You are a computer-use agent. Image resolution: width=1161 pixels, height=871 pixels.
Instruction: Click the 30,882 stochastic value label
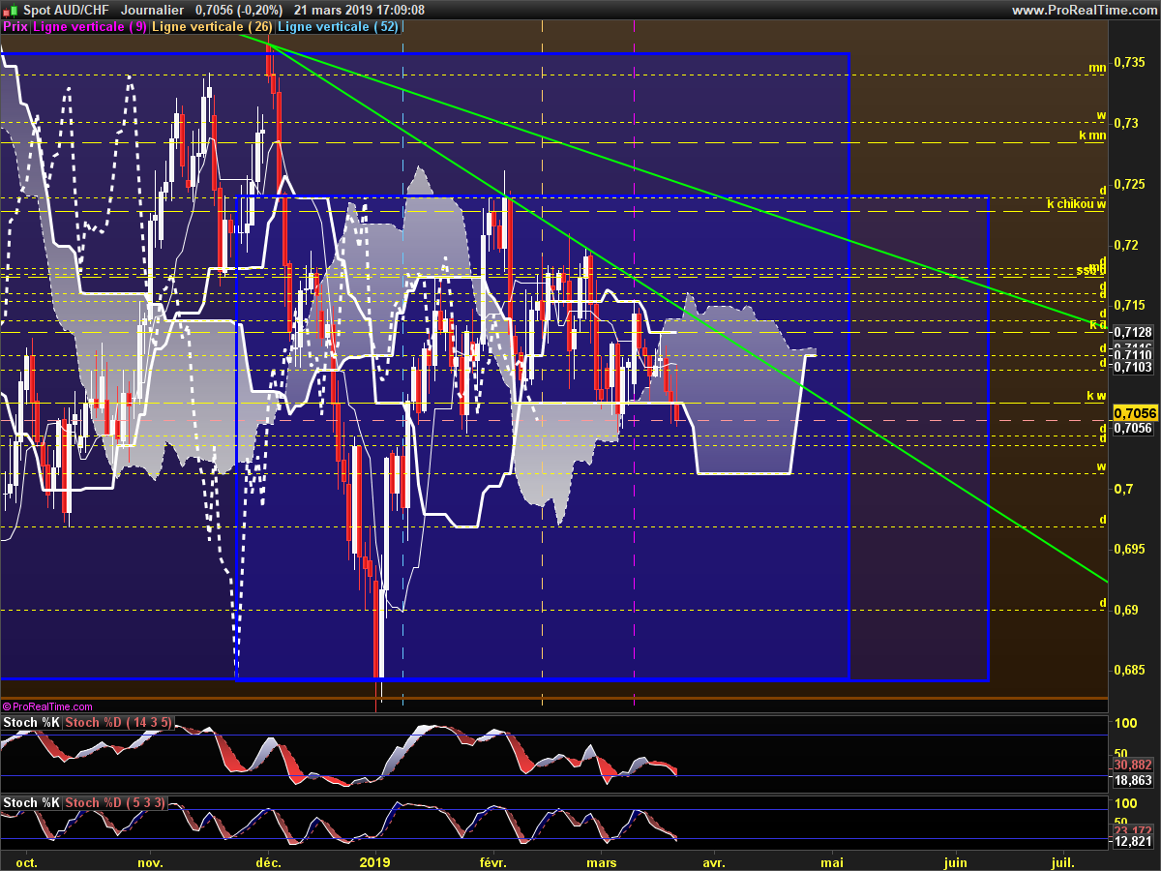(1133, 765)
